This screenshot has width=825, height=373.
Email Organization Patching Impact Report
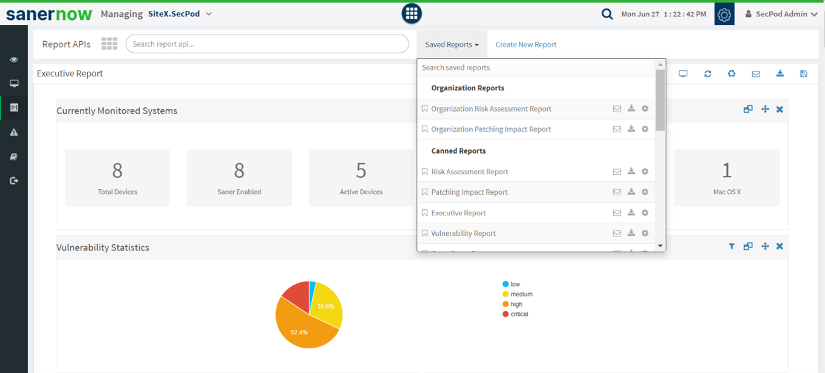[617, 129]
